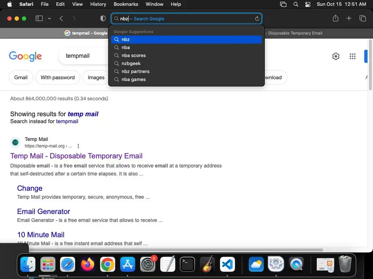
Task: Open the Trash in the Dock
Action: point(345,264)
